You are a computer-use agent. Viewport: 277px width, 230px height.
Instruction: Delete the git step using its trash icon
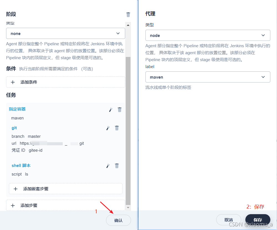pos(117,128)
